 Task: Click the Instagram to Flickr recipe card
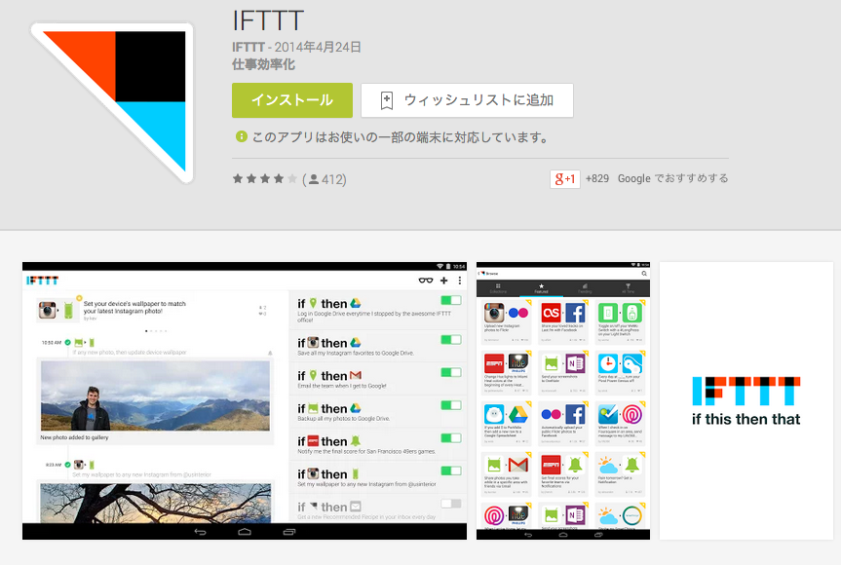tap(506, 321)
